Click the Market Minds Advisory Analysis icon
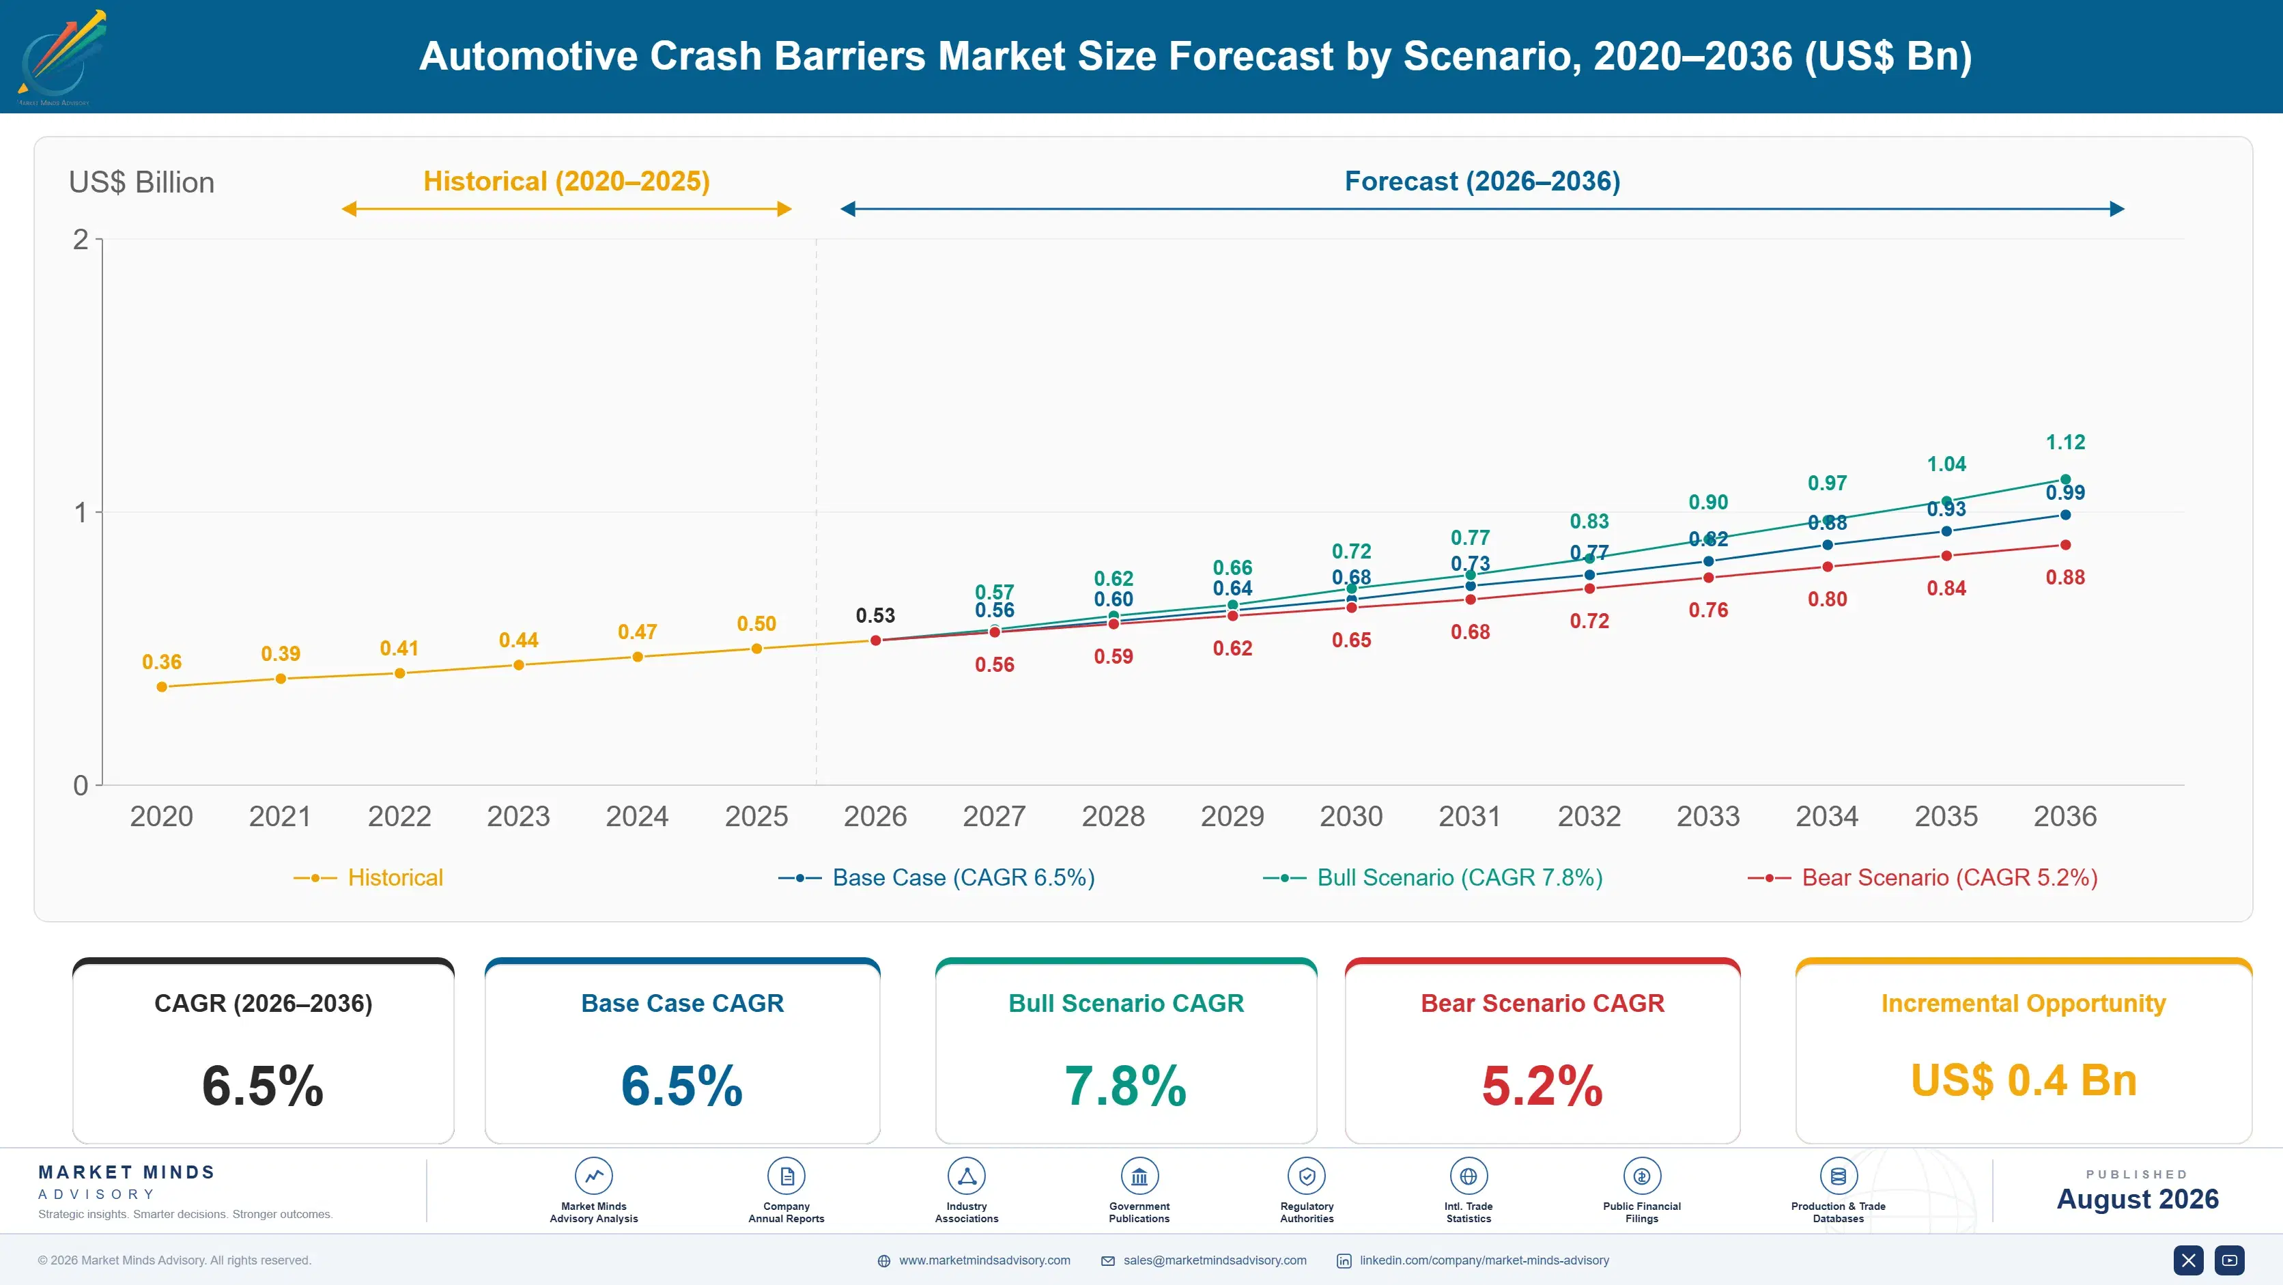Image resolution: width=2283 pixels, height=1285 pixels. (594, 1176)
